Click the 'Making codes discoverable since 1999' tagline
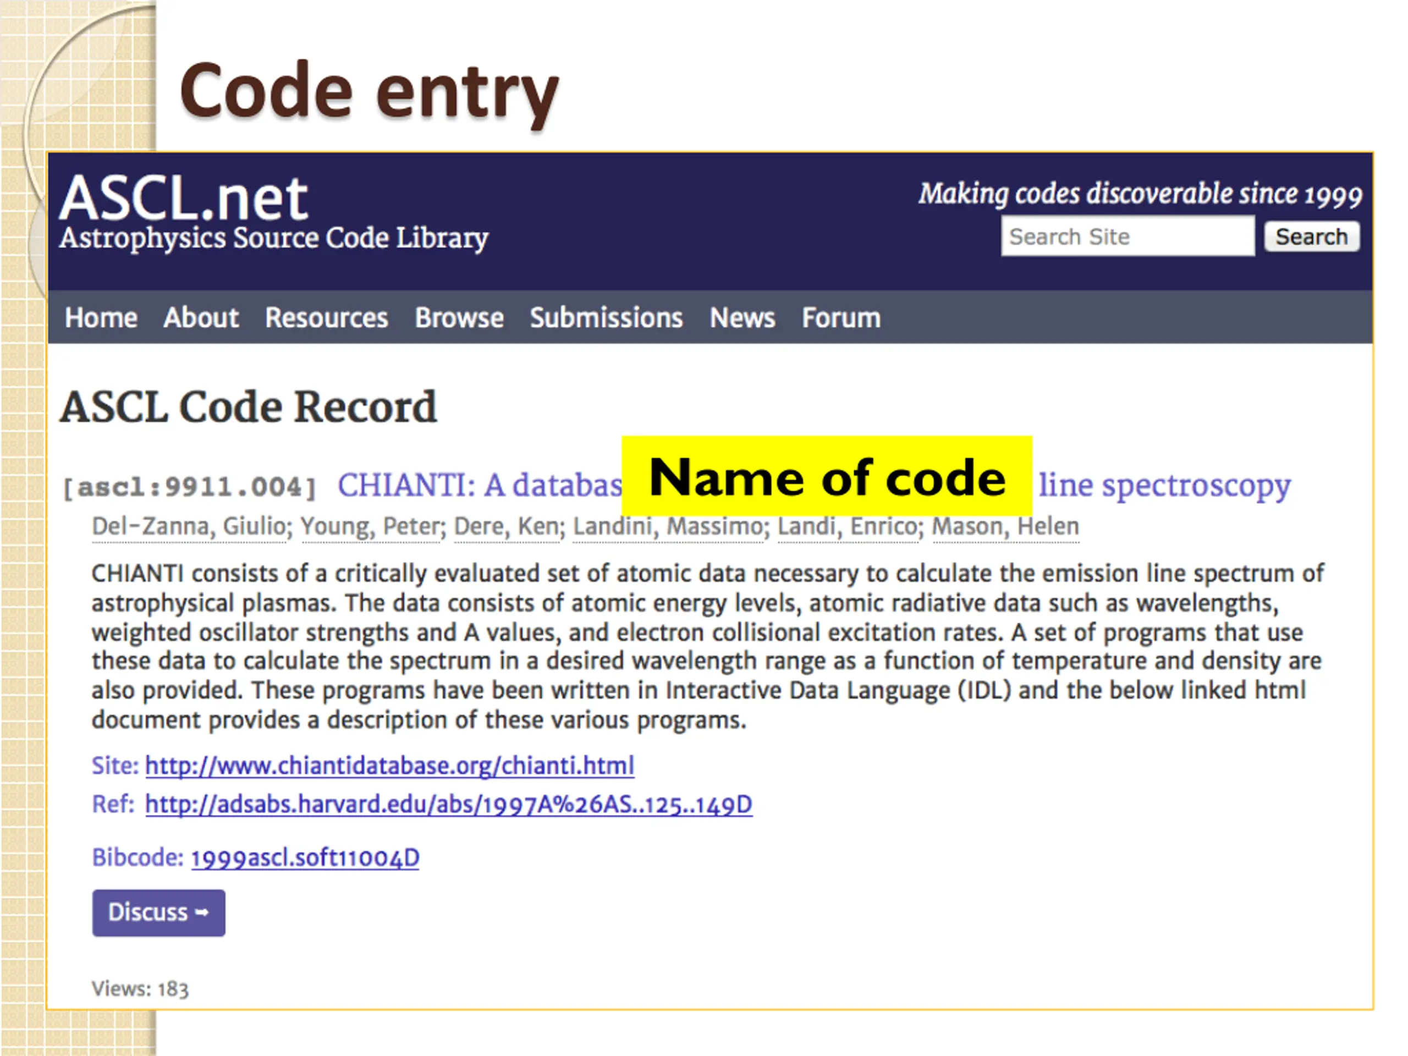1408x1056 pixels. (x=1140, y=194)
